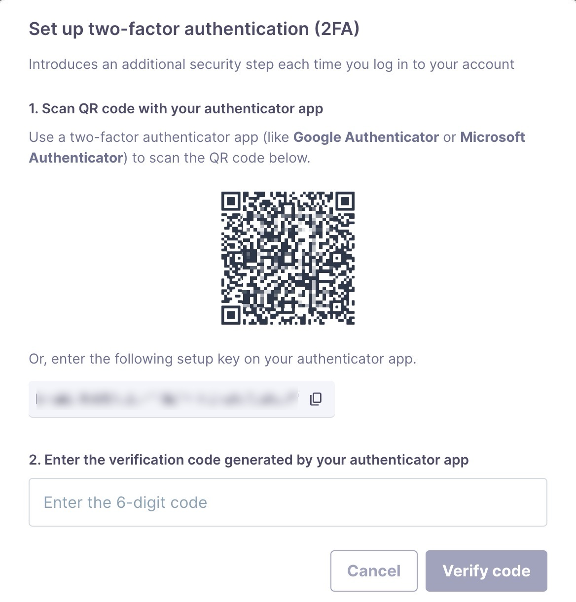Click the Introduces an additional security step description

[x=272, y=65]
